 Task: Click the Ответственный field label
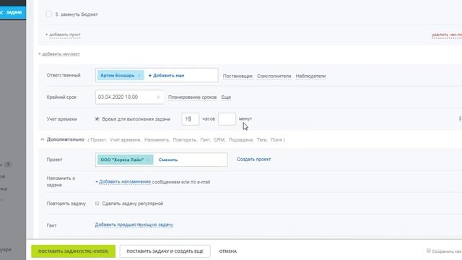[64, 75]
